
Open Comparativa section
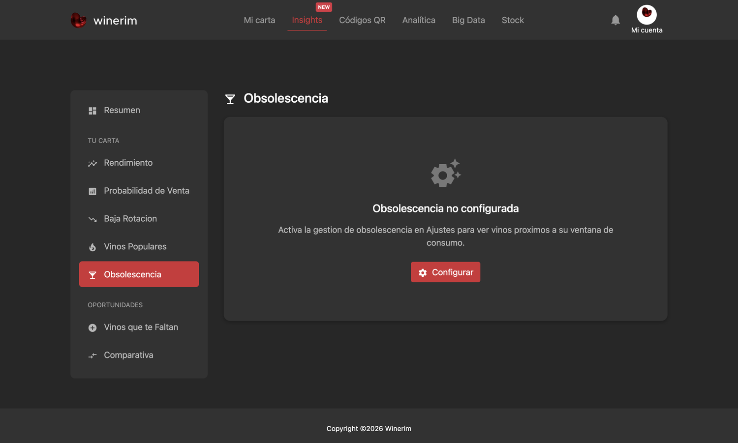(139, 355)
